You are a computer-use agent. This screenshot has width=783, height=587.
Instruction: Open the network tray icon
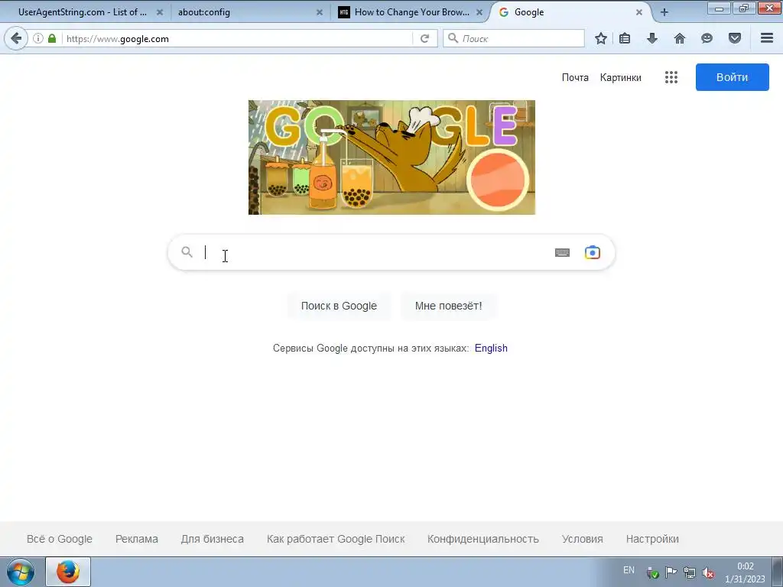pos(690,572)
